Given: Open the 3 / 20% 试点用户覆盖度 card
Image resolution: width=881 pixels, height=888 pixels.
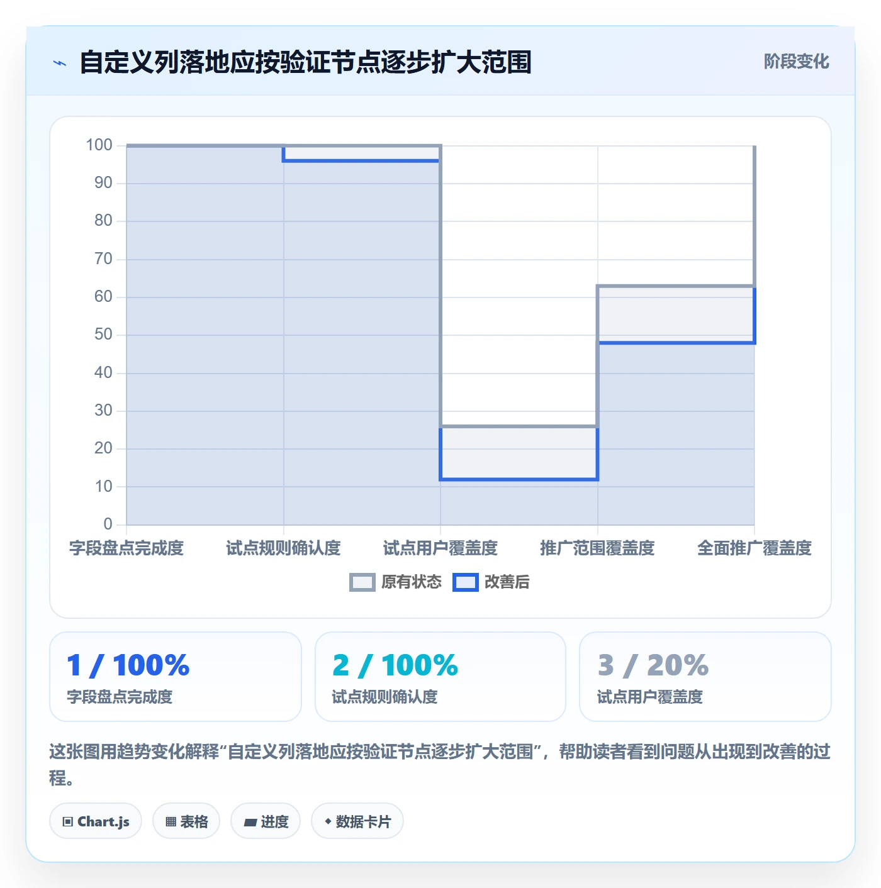Looking at the screenshot, I should click(x=705, y=677).
